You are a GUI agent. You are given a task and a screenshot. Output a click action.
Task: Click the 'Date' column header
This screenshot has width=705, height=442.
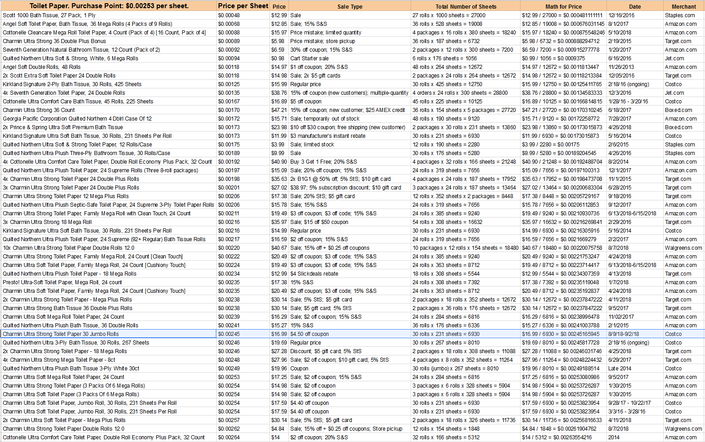coord(635,6)
